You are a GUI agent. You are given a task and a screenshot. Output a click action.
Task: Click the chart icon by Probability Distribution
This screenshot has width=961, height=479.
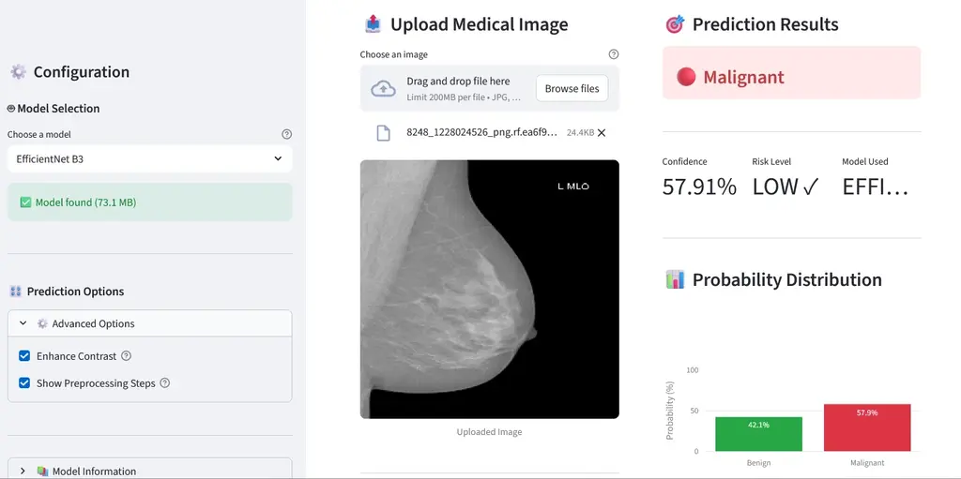tap(674, 279)
